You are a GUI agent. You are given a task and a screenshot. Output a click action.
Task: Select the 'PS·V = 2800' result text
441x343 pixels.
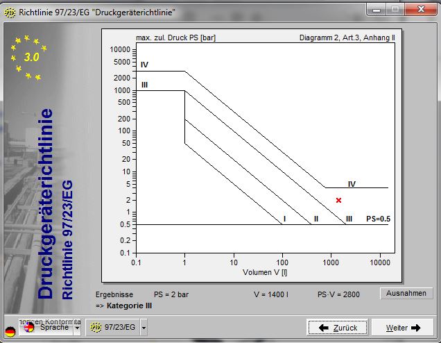tap(338, 294)
